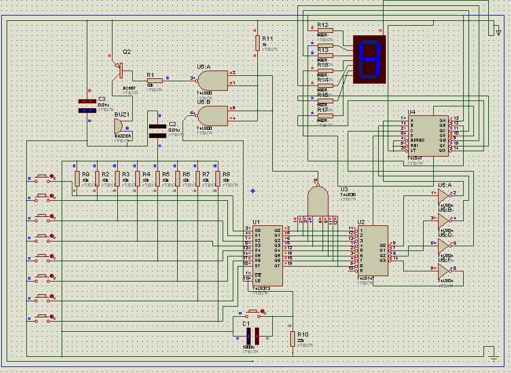Select pull-up resistor R2

(97, 179)
